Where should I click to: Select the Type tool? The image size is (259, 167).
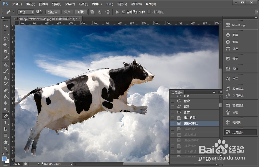[6, 123]
